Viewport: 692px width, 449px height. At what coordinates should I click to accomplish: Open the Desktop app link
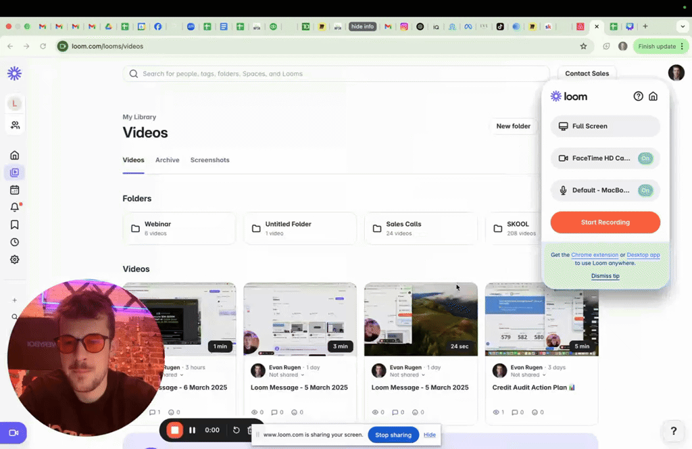click(643, 255)
